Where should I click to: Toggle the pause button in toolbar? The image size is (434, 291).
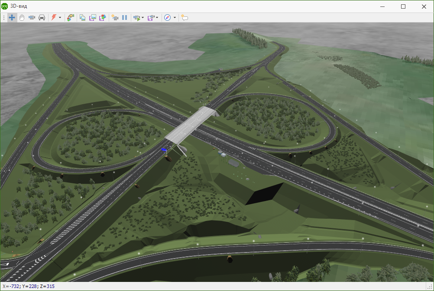[125, 18]
